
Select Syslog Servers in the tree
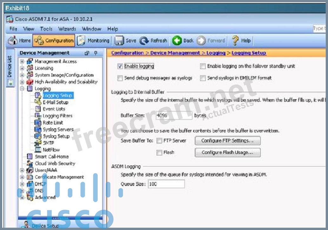pyautogui.click(x=58, y=129)
